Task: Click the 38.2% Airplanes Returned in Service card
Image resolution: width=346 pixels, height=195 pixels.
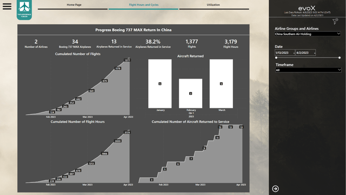Action: pos(153,43)
